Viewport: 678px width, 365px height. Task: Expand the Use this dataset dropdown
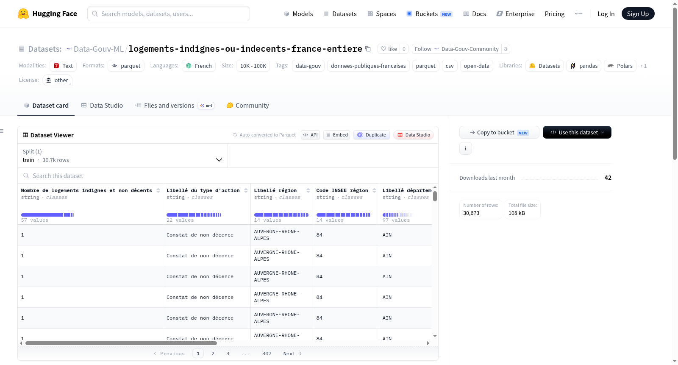point(577,132)
